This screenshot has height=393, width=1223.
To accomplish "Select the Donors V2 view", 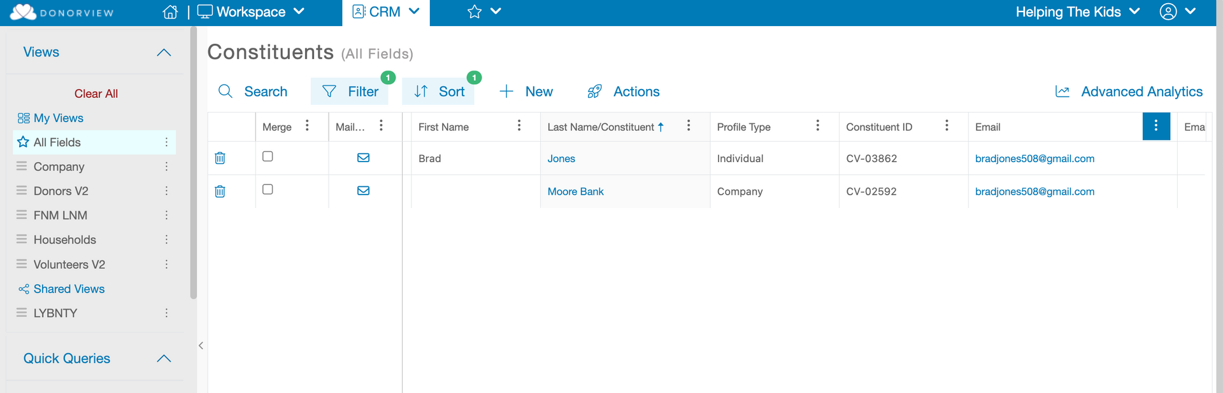I will click(x=61, y=191).
